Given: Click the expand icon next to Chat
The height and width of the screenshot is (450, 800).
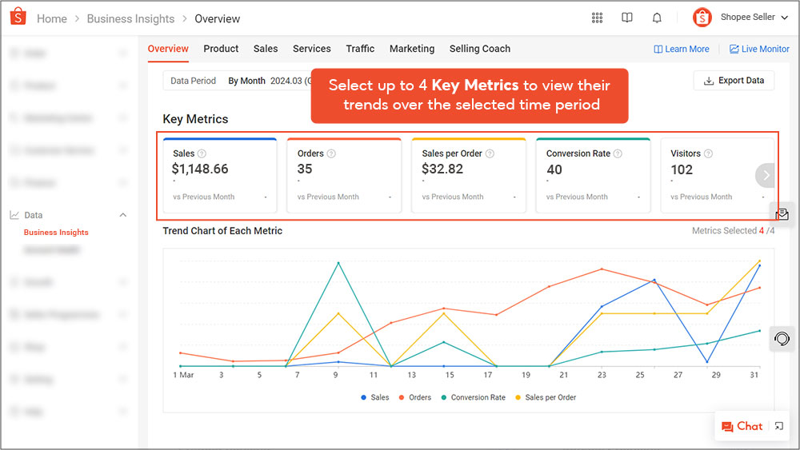Looking at the screenshot, I should click(x=779, y=427).
